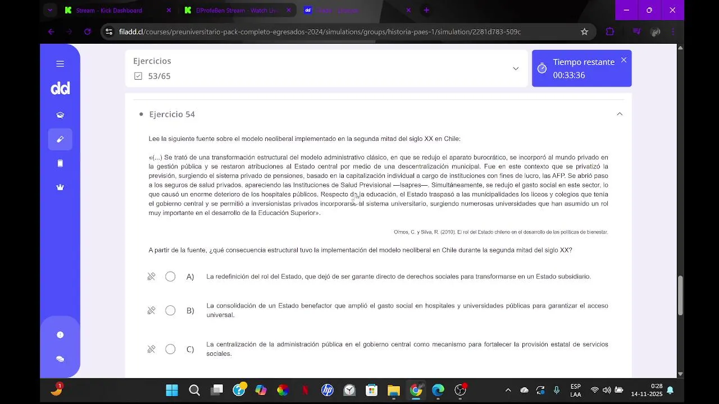Expand the Ejercicios 53/65 dropdown

[516, 68]
